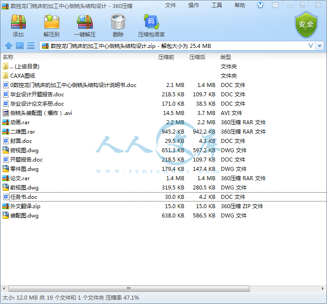Screen dimensions: 327x304
Task: Click the document icon of 封面.doc
Action: click(x=6, y=141)
